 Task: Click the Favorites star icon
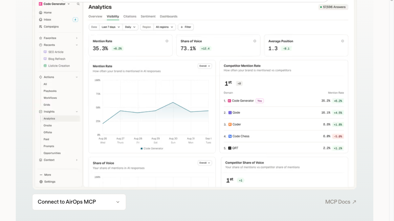point(40,38)
